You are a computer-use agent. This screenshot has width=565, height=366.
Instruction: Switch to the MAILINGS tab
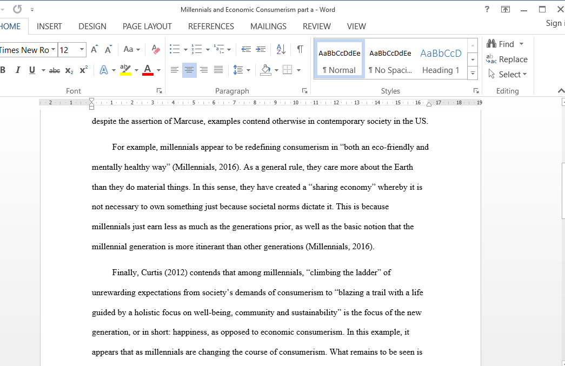(x=269, y=26)
